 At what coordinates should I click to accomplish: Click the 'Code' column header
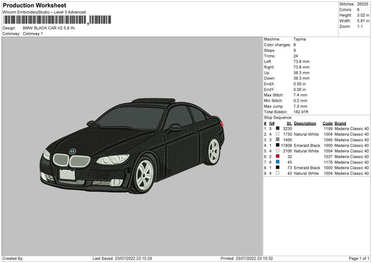[x=327, y=123]
